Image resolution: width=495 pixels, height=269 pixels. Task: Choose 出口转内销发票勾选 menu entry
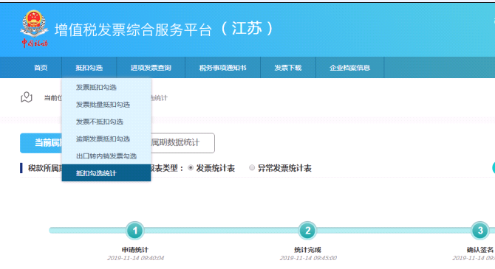click(x=106, y=156)
